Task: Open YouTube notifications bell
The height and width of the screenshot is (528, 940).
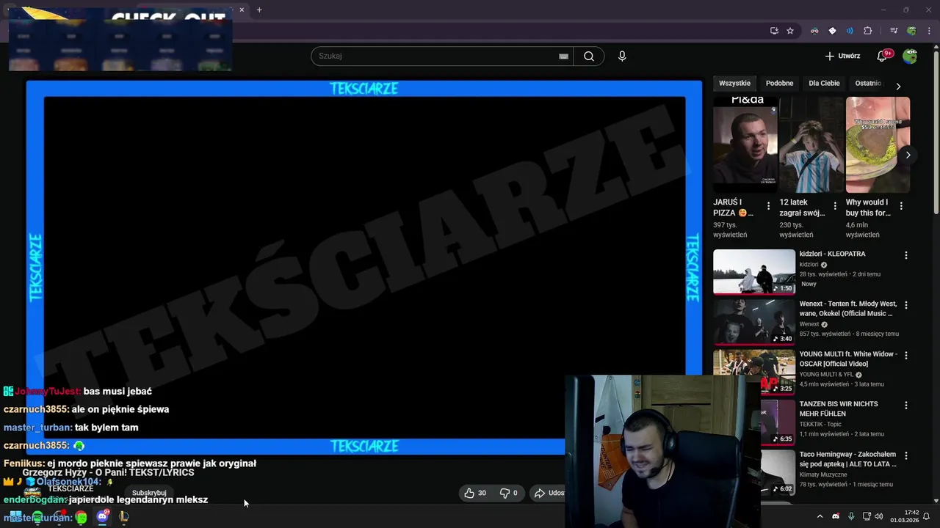Action: point(883,56)
